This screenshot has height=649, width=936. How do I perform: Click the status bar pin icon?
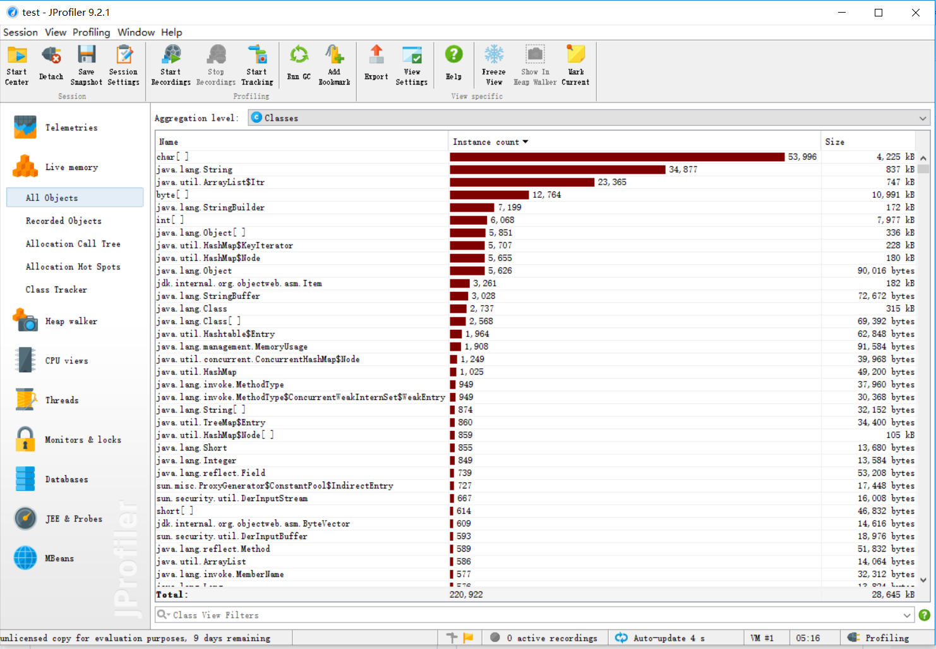point(452,638)
